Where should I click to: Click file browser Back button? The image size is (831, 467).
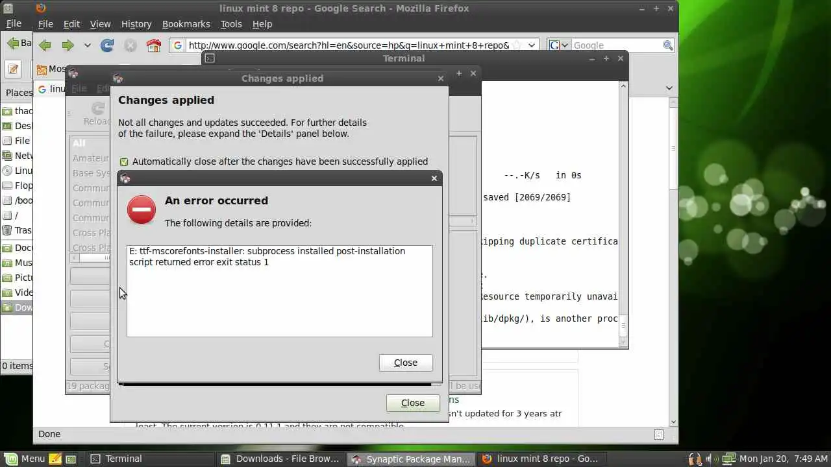pos(18,43)
